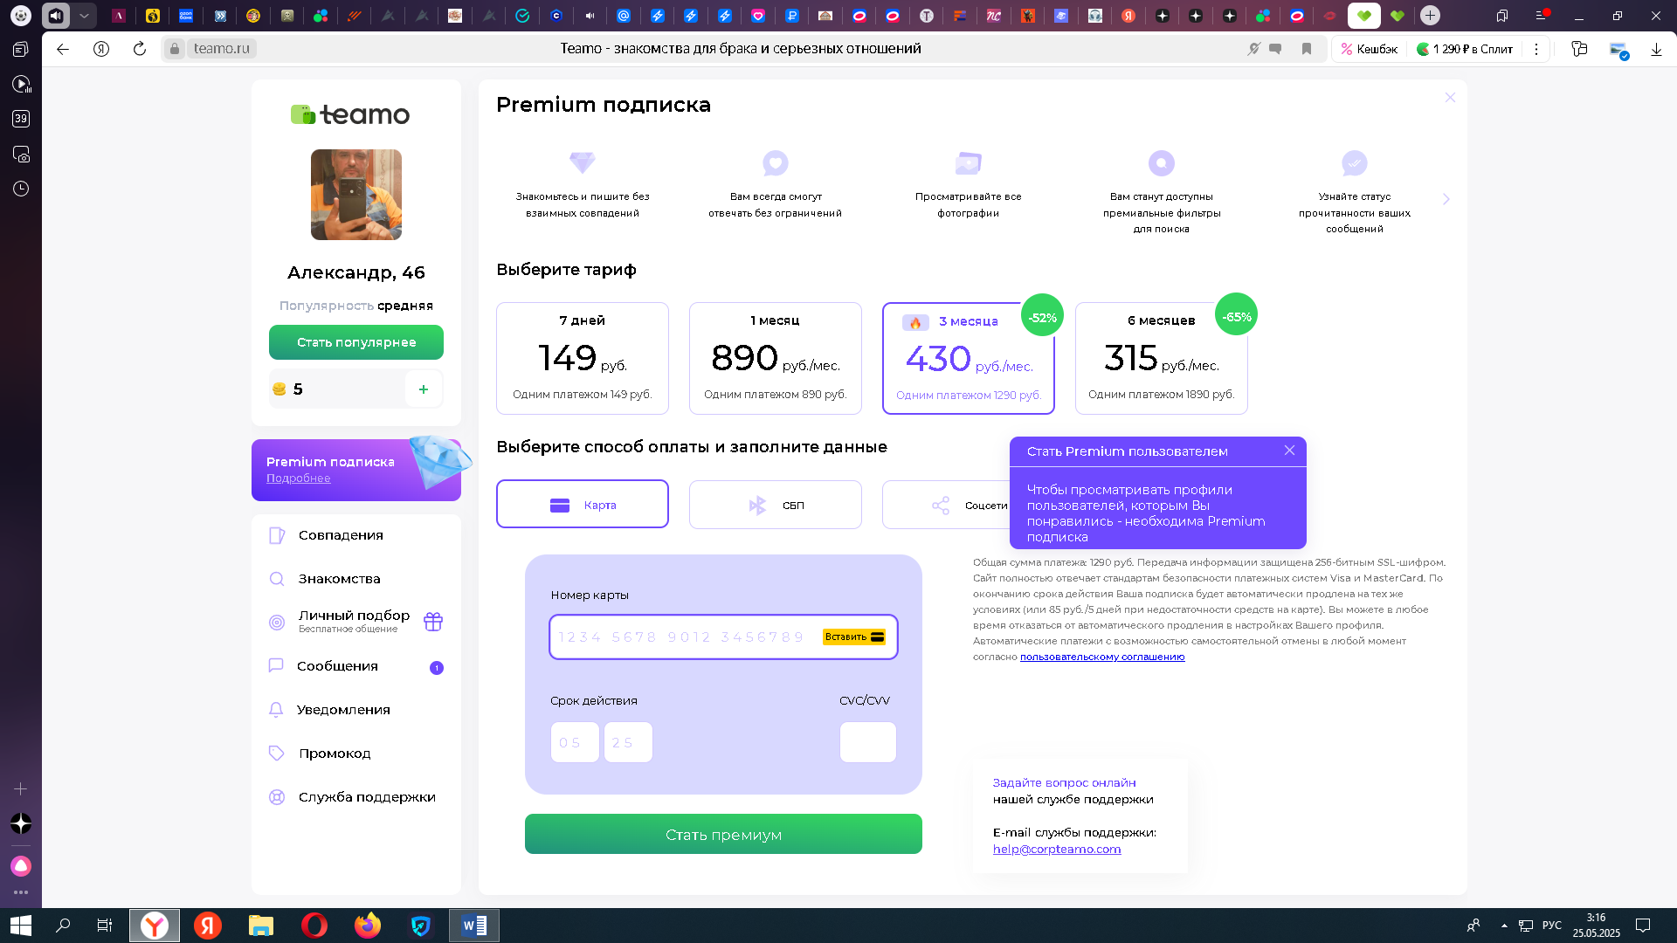Choose the 6 месяцев tariff card
The height and width of the screenshot is (943, 1677).
click(x=1161, y=358)
